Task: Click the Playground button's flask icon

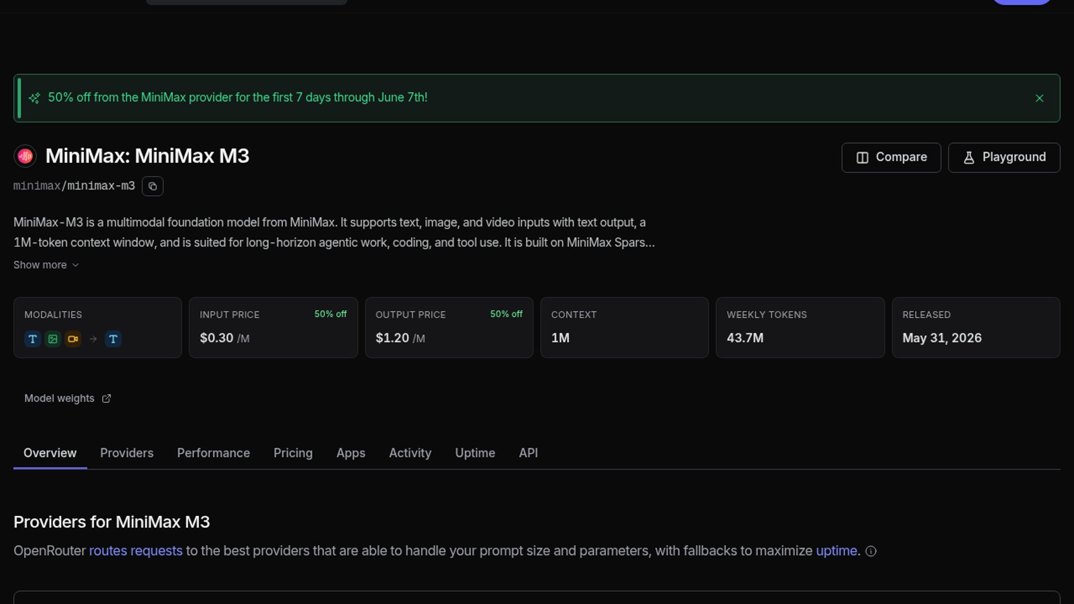Action: coord(969,158)
